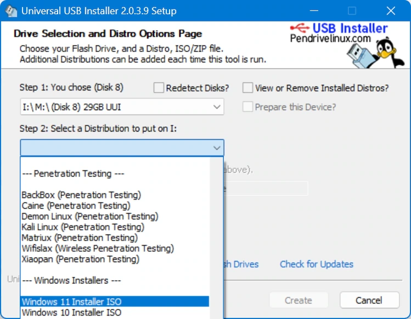Open the Check for Updates link
Screen dimensions: 411x319
point(317,264)
